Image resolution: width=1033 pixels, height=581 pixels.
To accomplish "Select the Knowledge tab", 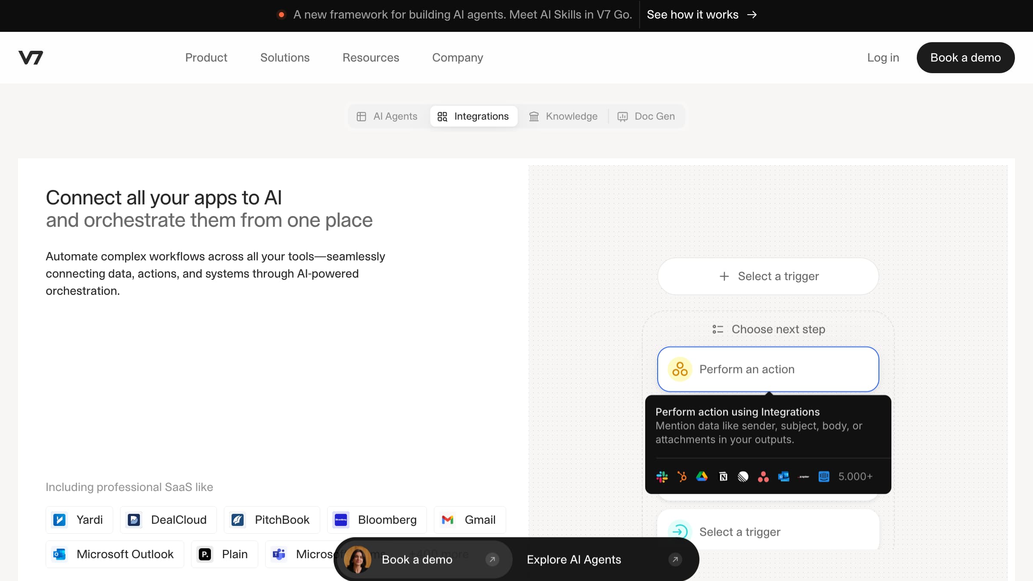I will (563, 116).
